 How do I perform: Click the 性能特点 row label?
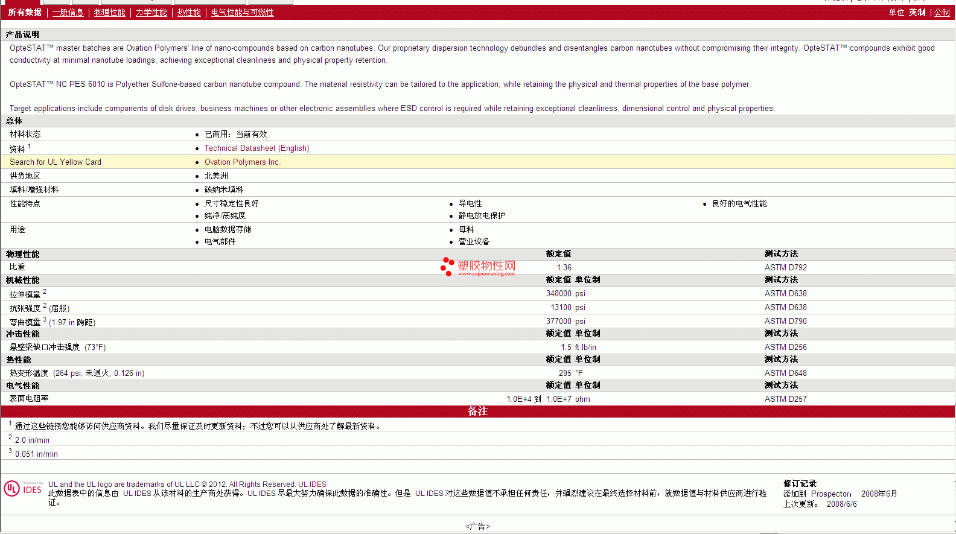[25, 203]
